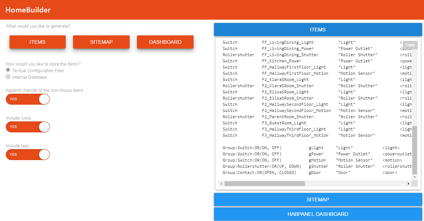
Task: Click the F2_HallwaySecondFloor_Motion item name
Action: [297, 111]
